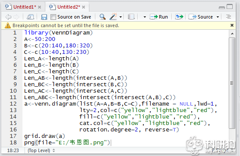Click line number 18 in gutter

pos(13,143)
